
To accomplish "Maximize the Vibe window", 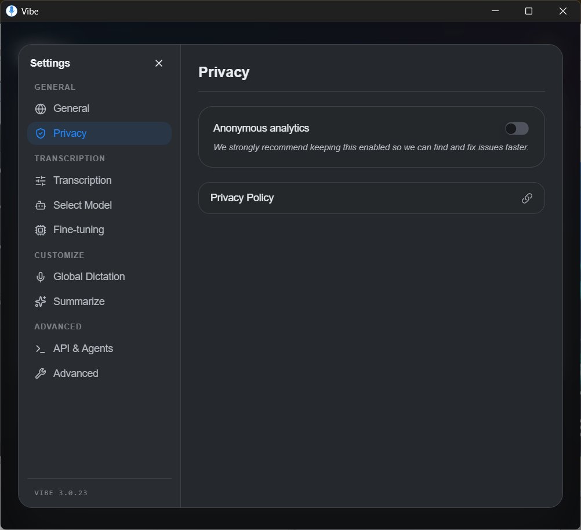I will tap(529, 11).
